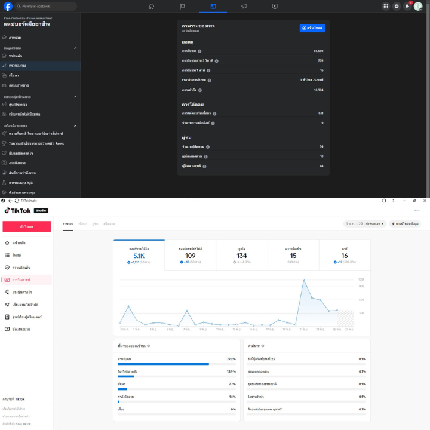Image resolution: width=430 pixels, height=430 pixels.
Task: Collapse the section above the ad center item
Action: tap(75, 97)
